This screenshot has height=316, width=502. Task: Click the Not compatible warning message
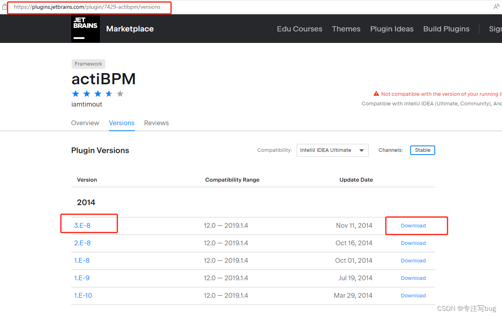[x=441, y=94]
